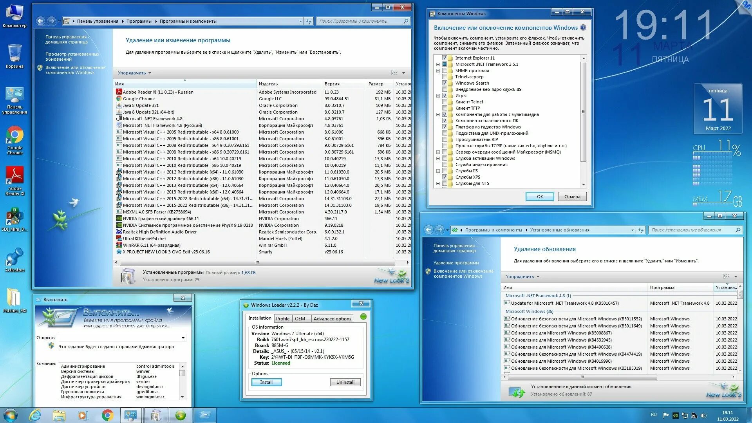This screenshot has width=752, height=423.
Task: Click the volume icon in system tray
Action: pos(704,416)
